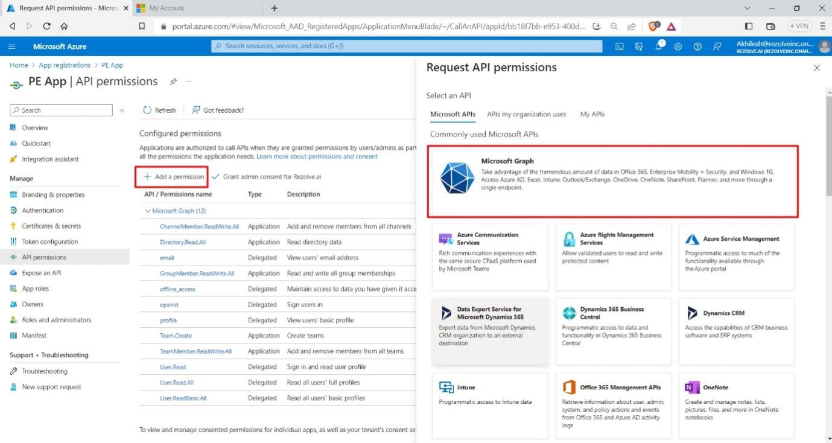This screenshot has width=832, height=443.
Task: Click the share icon in the address bar
Action: (631, 27)
